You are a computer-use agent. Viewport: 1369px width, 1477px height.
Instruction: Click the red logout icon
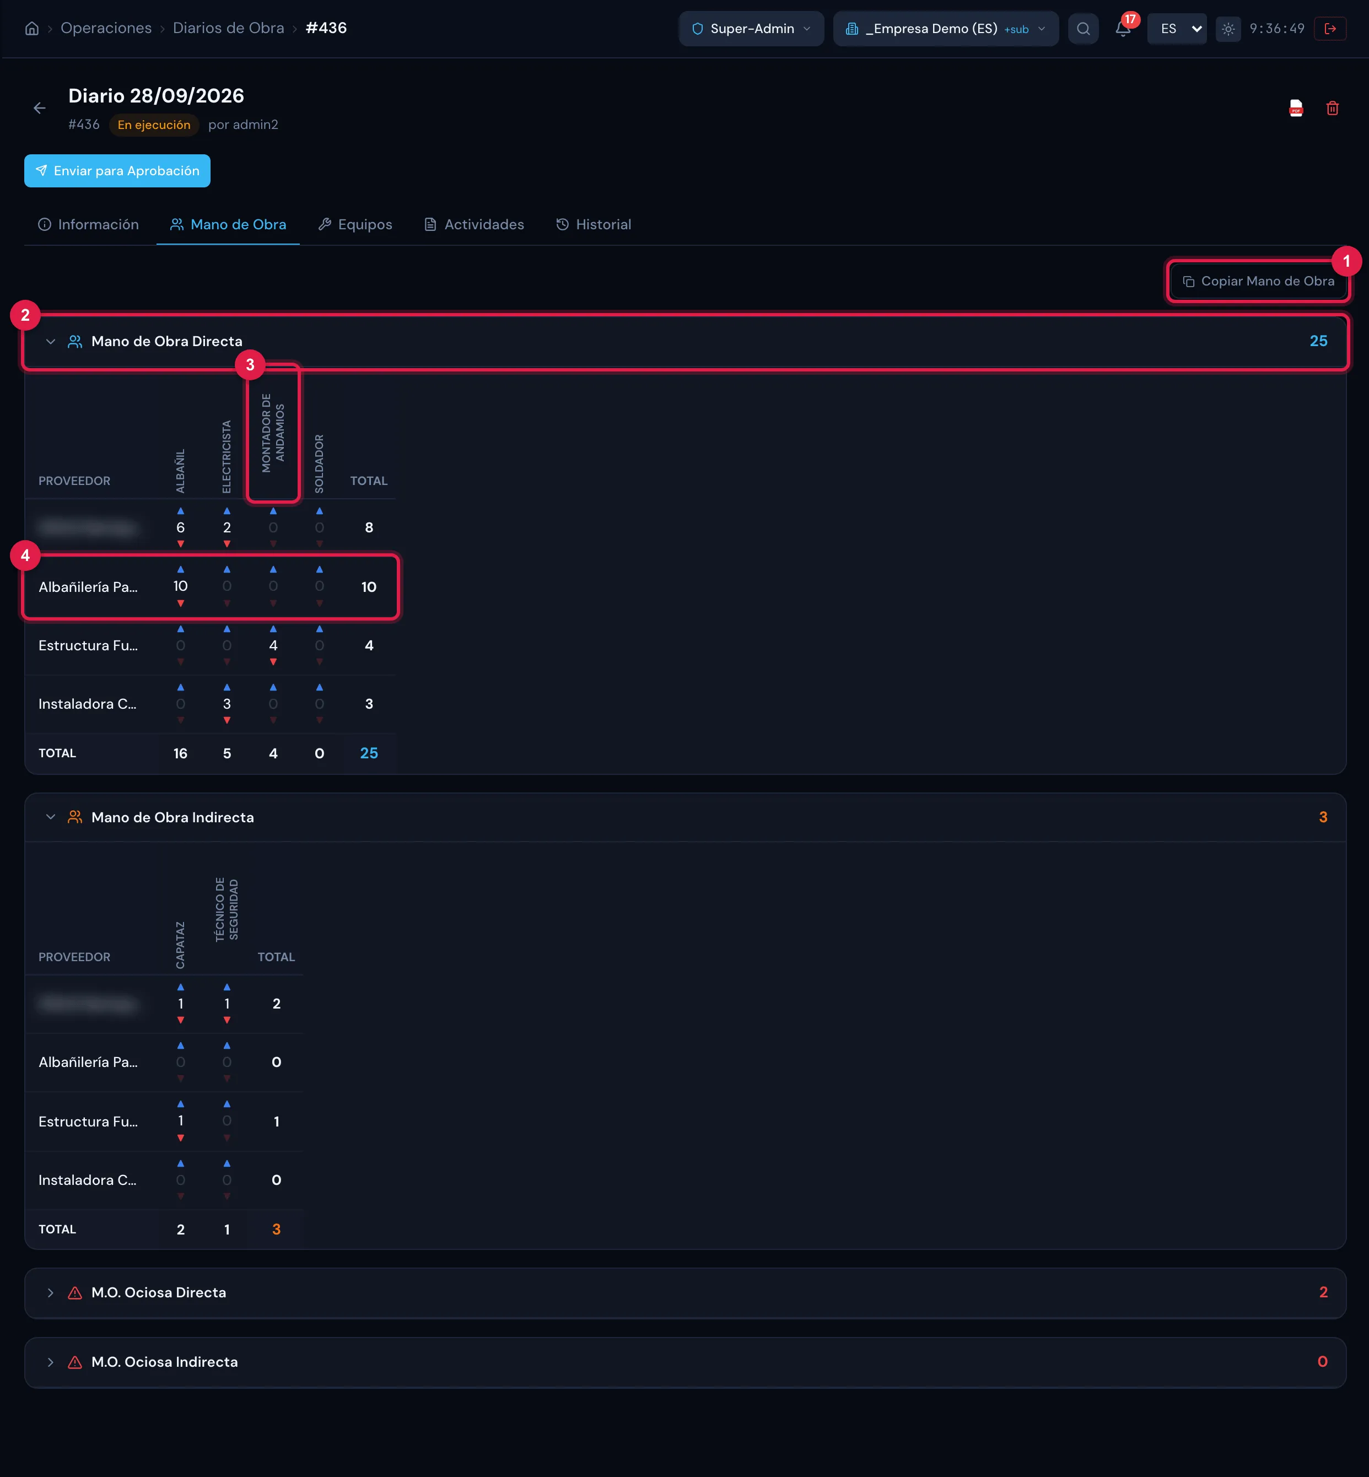point(1330,29)
